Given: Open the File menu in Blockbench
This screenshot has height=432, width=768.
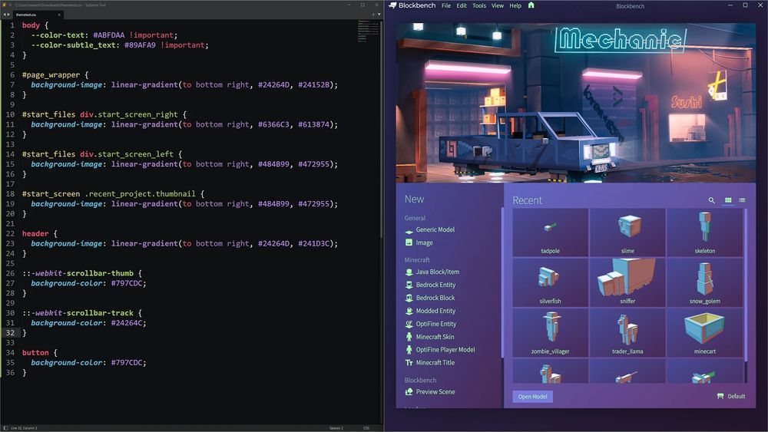Looking at the screenshot, I should (x=446, y=6).
